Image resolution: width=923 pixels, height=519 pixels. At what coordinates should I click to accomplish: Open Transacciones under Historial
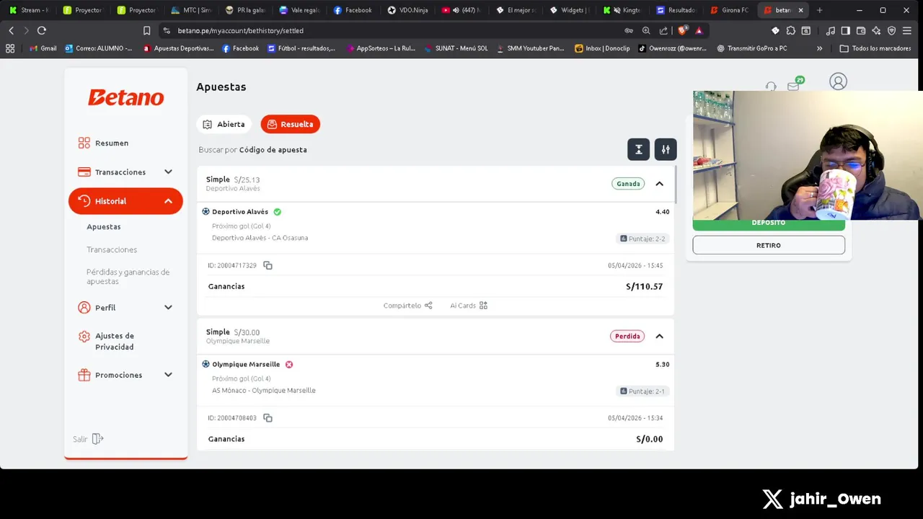(x=112, y=249)
